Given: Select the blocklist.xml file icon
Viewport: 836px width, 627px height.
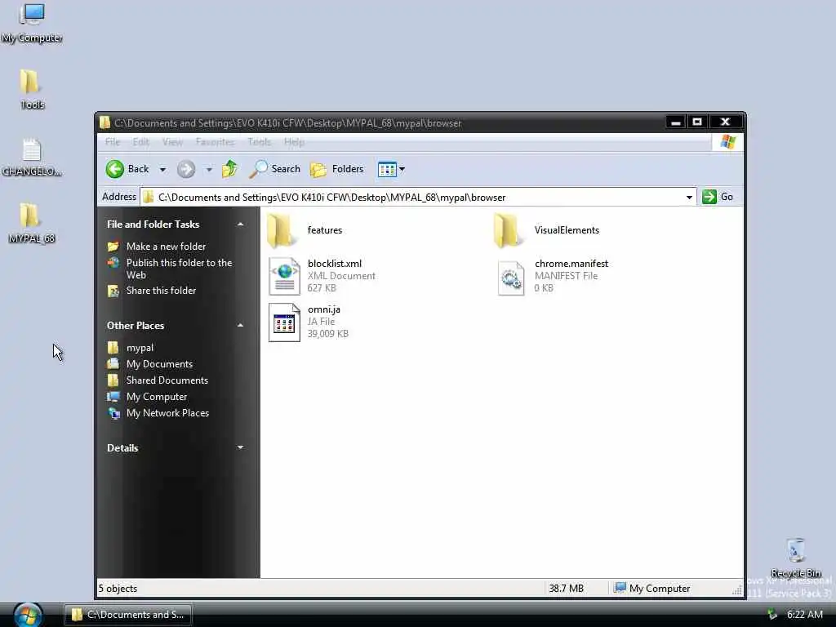Looking at the screenshot, I should [284, 276].
